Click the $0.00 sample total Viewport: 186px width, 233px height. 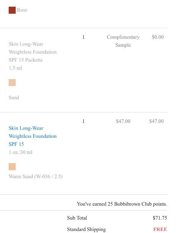coord(158,37)
